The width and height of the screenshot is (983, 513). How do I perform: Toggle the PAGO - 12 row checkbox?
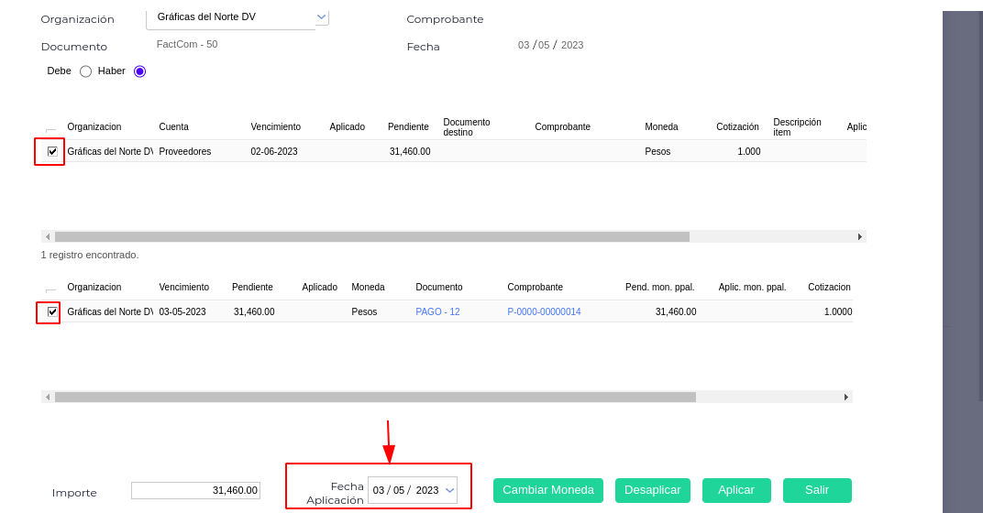pos(52,311)
